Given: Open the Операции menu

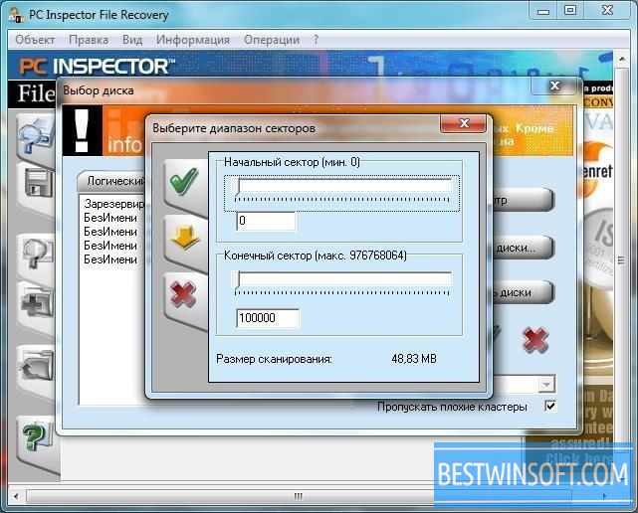Looking at the screenshot, I should tap(272, 40).
